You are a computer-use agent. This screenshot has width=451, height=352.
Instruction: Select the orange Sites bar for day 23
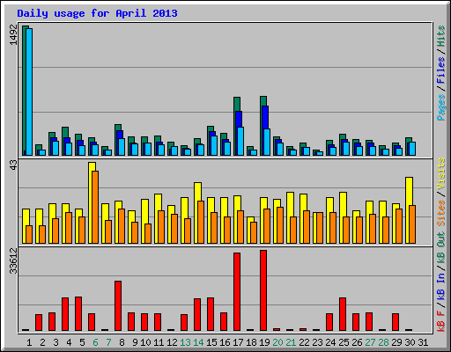coord(320,228)
